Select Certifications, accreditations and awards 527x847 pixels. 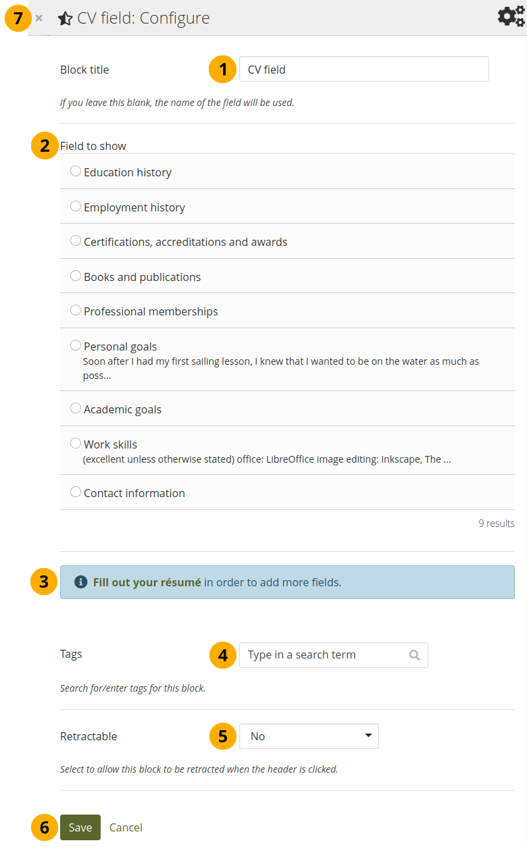point(76,241)
